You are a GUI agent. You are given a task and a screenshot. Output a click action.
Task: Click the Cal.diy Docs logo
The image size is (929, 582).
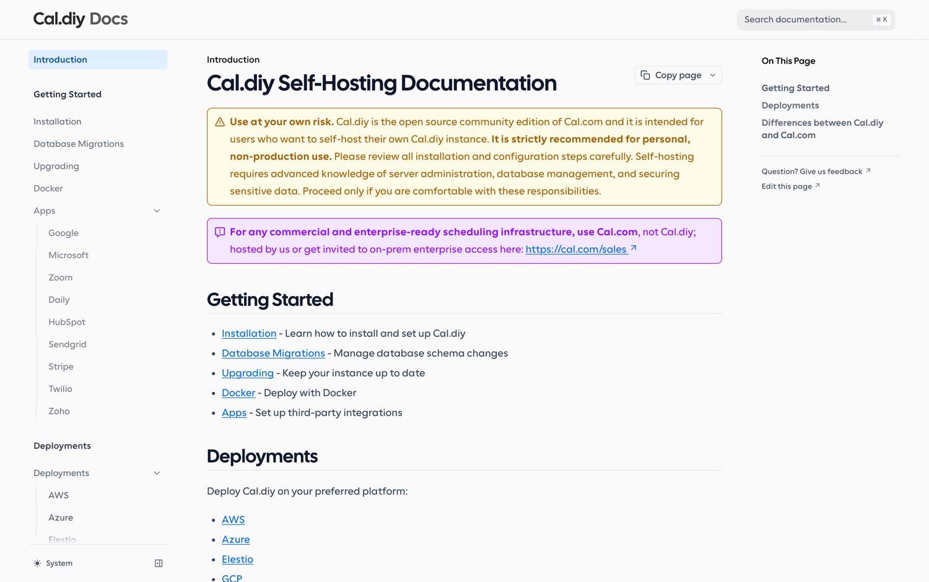(81, 19)
